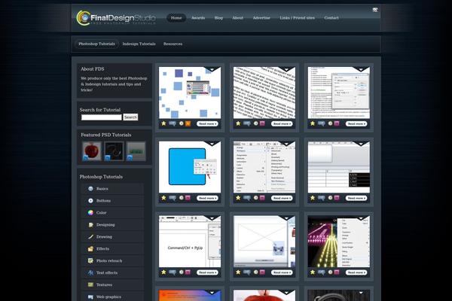The image size is (452, 301).
Task: Click Read more on wireframe placeholder card
Action: click(x=282, y=272)
